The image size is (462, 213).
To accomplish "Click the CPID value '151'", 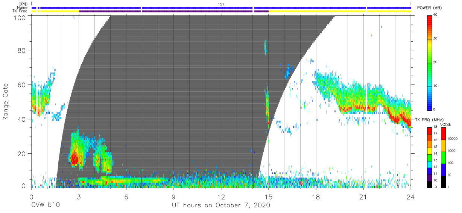I will point(221,4).
